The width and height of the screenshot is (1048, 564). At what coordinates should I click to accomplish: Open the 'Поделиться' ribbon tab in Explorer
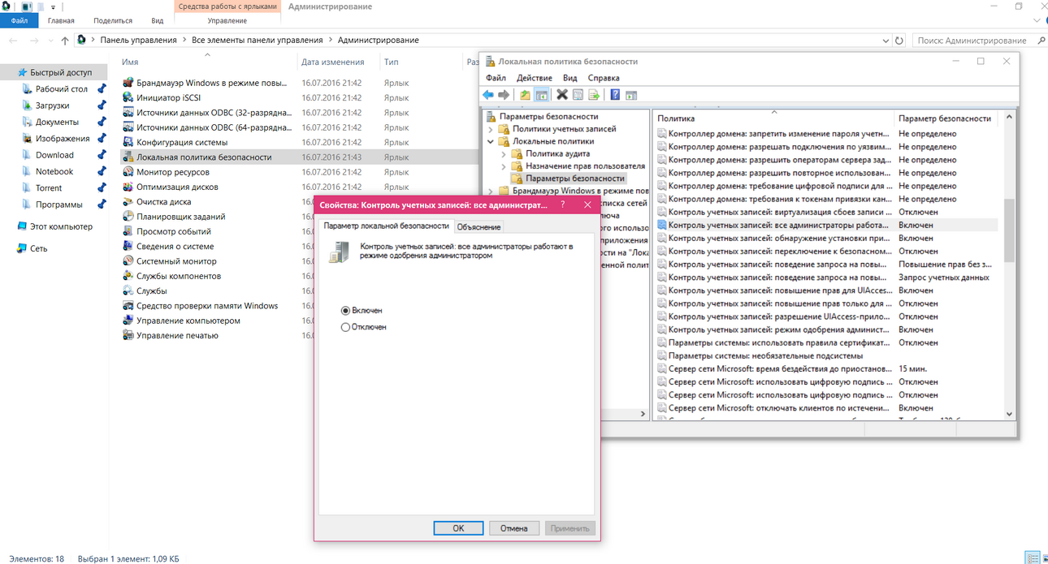click(x=113, y=20)
